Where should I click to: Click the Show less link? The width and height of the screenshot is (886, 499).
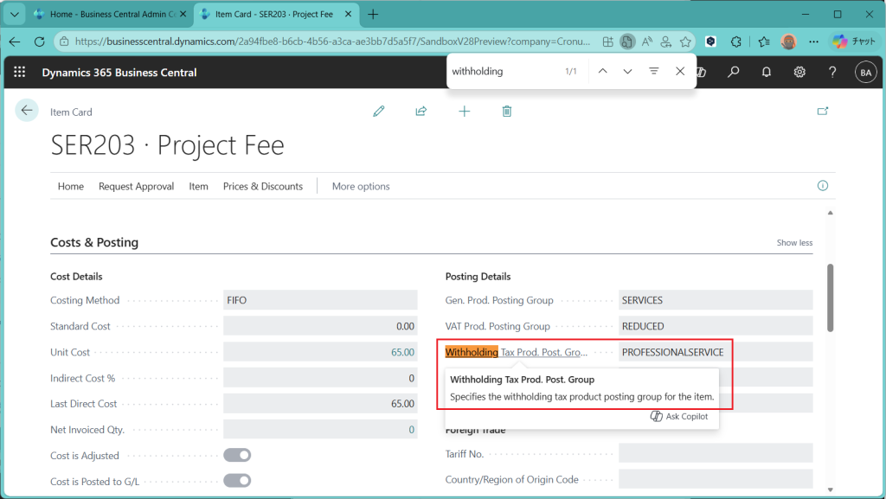point(794,243)
